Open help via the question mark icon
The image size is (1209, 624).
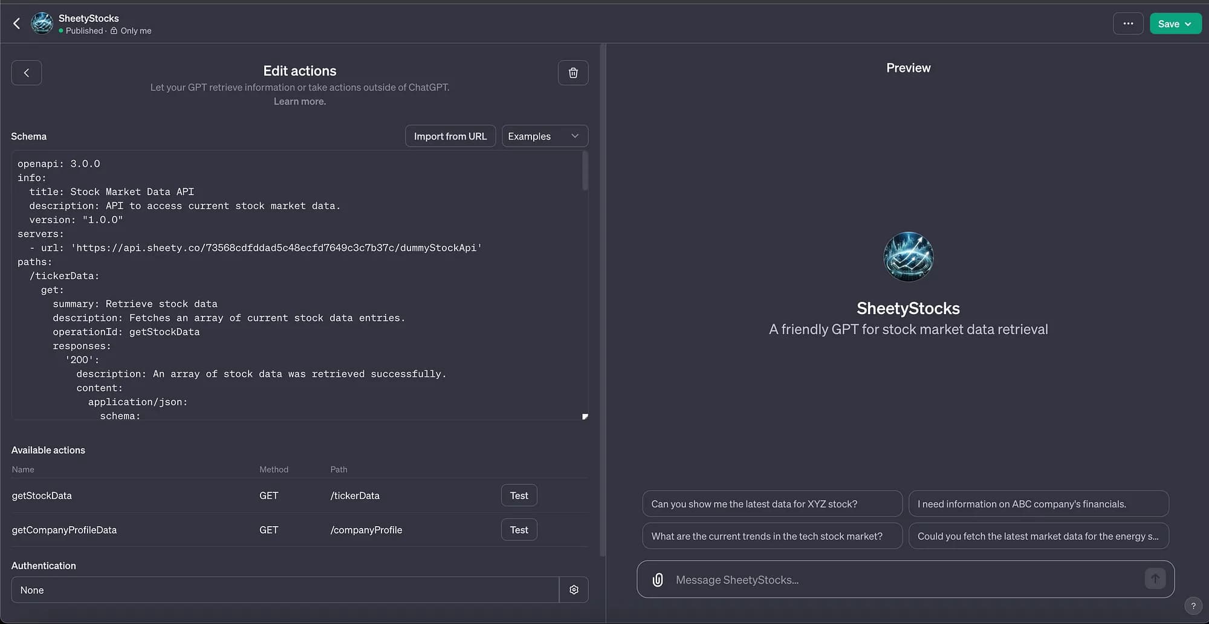(x=1193, y=606)
